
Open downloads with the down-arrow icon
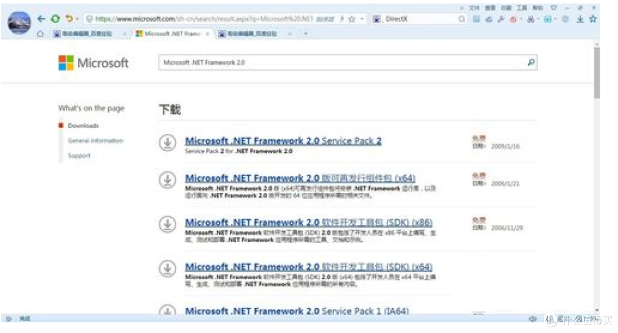(x=580, y=19)
